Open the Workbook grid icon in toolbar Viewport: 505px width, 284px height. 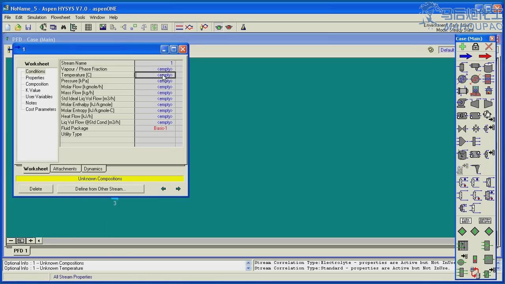pos(88,27)
